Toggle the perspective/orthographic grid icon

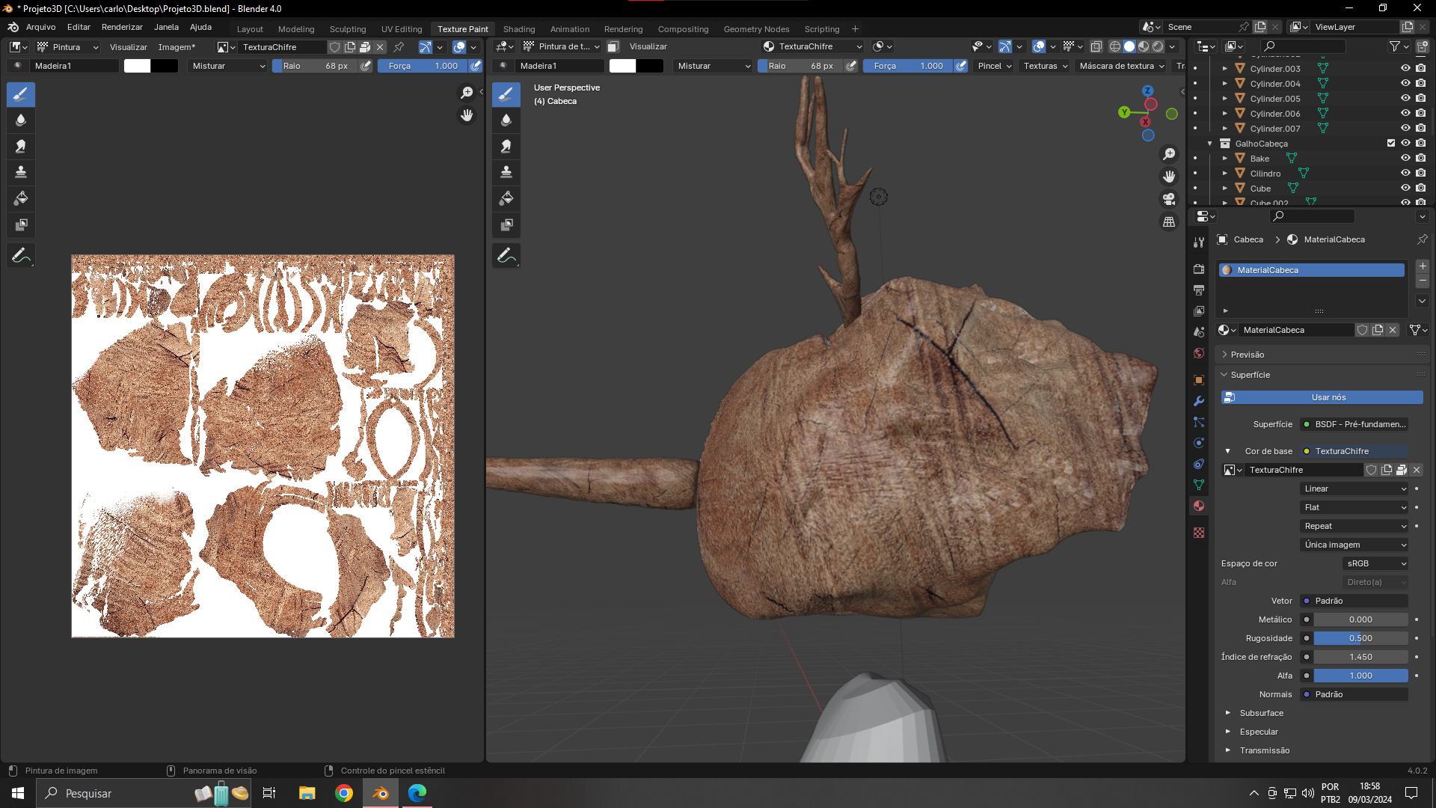pos(1169,222)
